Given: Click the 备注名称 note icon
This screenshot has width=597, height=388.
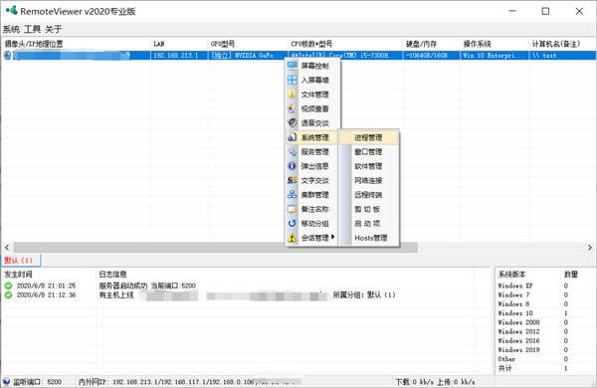Looking at the screenshot, I should (292, 209).
